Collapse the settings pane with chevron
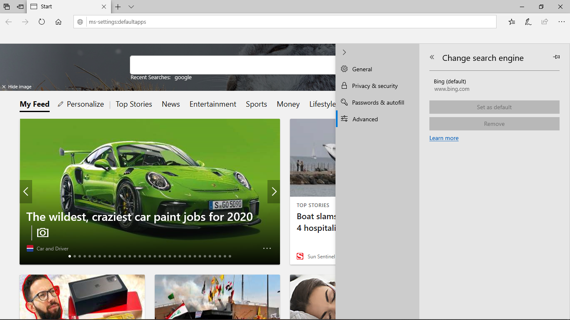The height and width of the screenshot is (320, 570). 344,52
